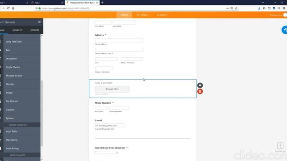Close the Form Elements panel
The height and width of the screenshot is (161, 287).
(x=39, y=22)
